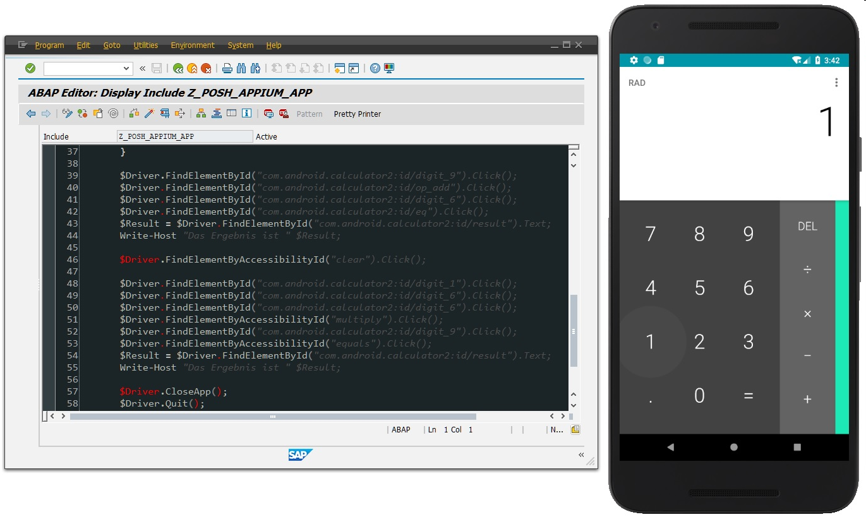Click the Create New Session icon

(x=340, y=68)
